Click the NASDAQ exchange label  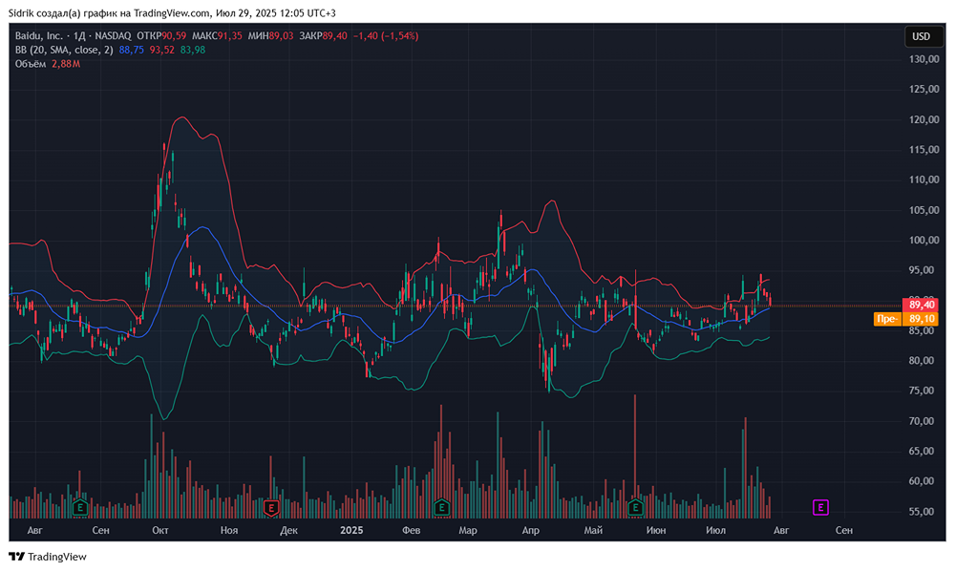[x=114, y=36]
